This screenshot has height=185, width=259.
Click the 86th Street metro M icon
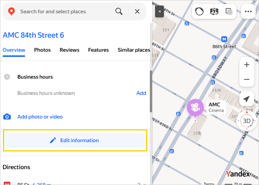(224, 39)
